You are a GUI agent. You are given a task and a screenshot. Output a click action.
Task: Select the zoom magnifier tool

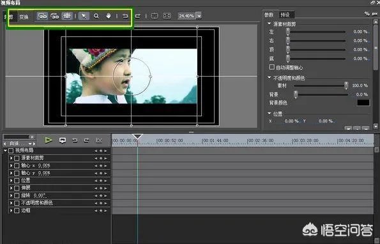point(96,16)
